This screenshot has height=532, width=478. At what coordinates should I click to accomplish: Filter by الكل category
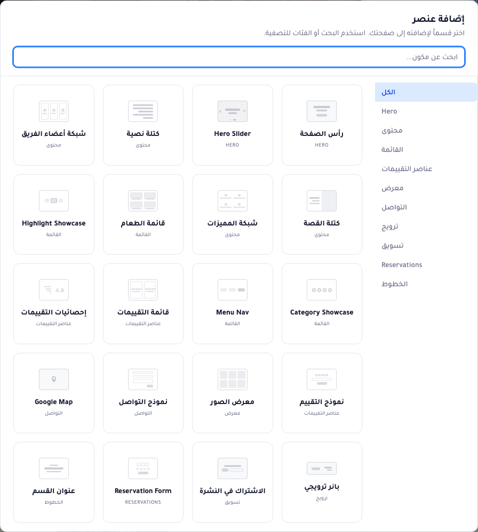[426, 92]
